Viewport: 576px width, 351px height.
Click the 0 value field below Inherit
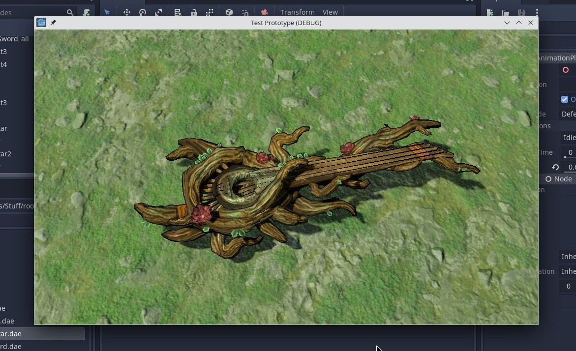point(568,286)
